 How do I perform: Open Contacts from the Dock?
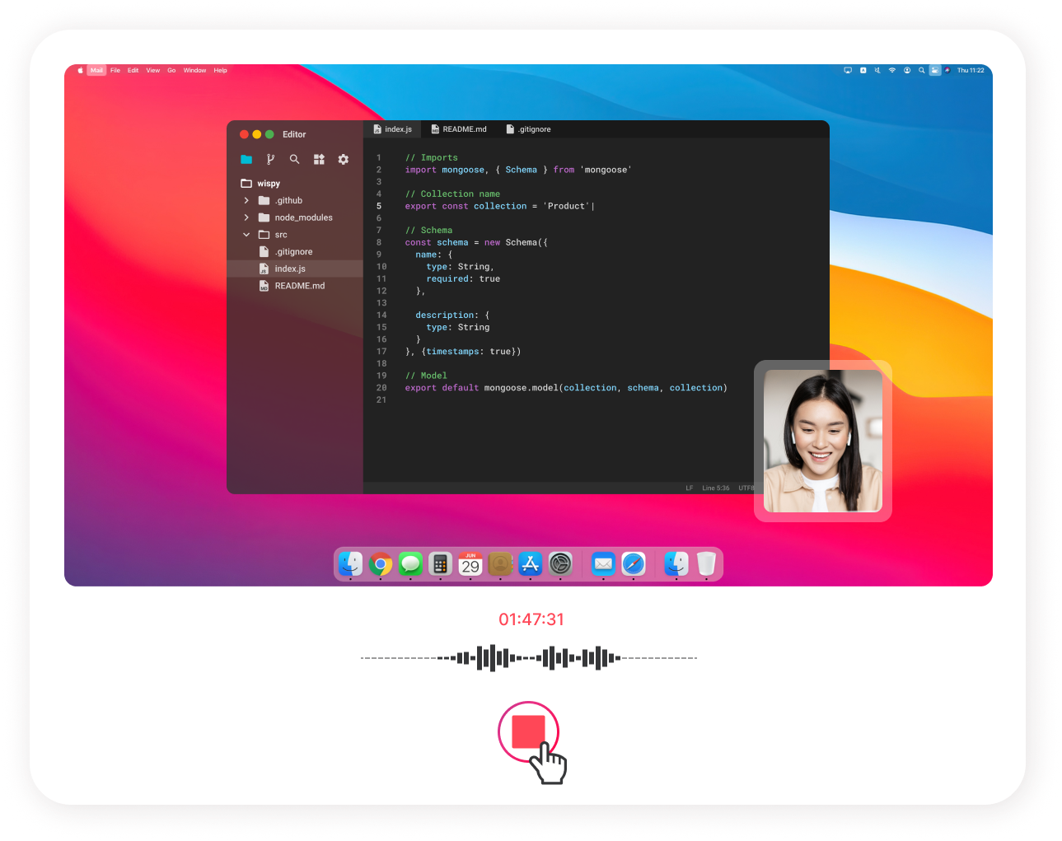[500, 563]
